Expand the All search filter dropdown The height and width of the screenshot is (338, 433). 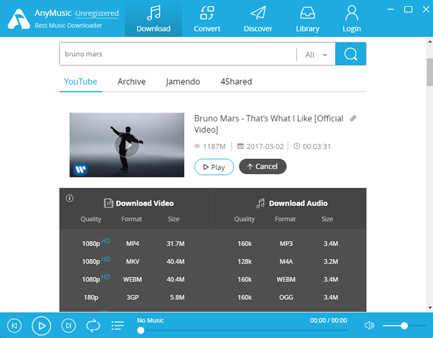pos(316,55)
